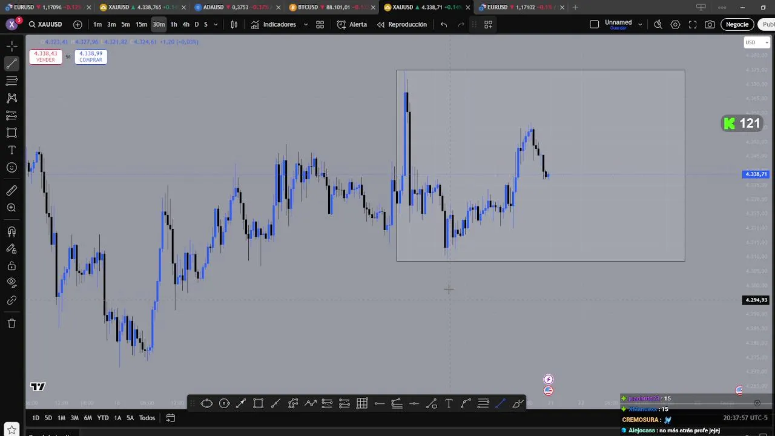Select the crosshair cursor tool
This screenshot has height=436, width=775.
12,46
